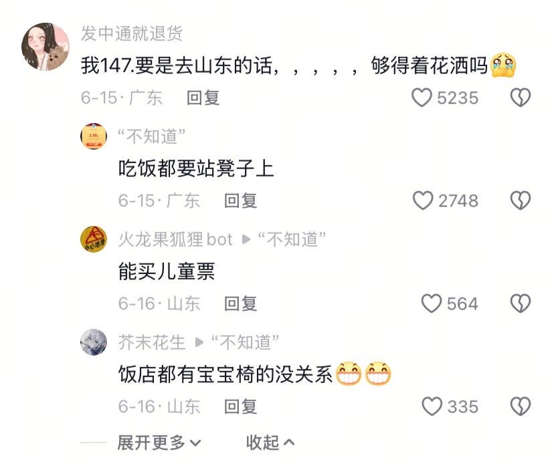Reply to the 吃饭都要站凳子上 comment
This screenshot has width=554, height=468.
tap(241, 201)
